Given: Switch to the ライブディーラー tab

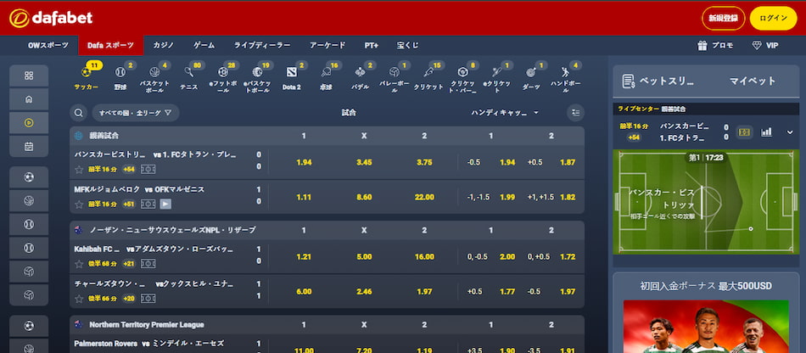Looking at the screenshot, I should (262, 45).
